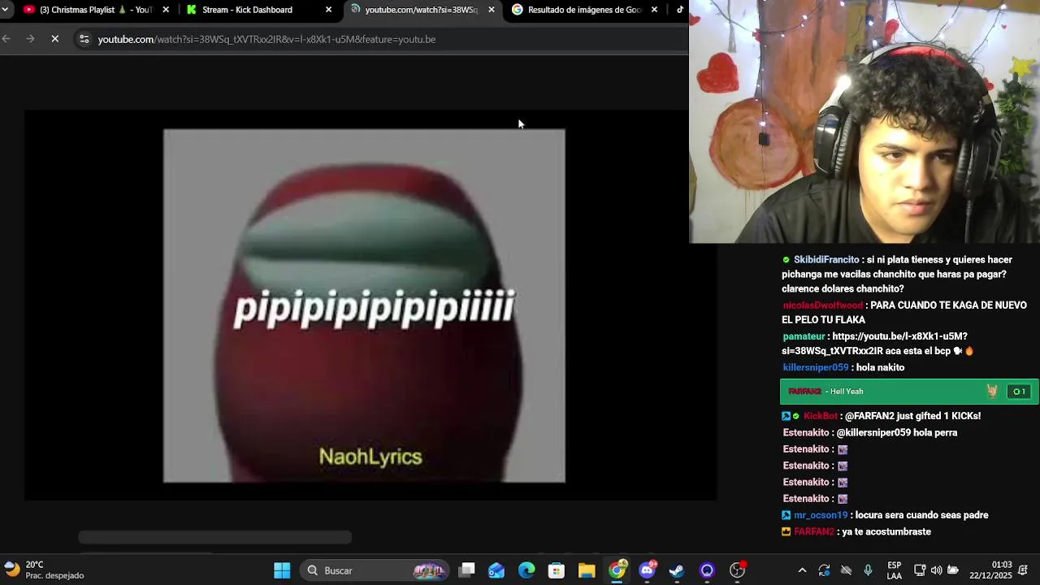Select the youtube.com/watch browser tab
Image resolution: width=1040 pixels, height=585 pixels.
coord(421,10)
